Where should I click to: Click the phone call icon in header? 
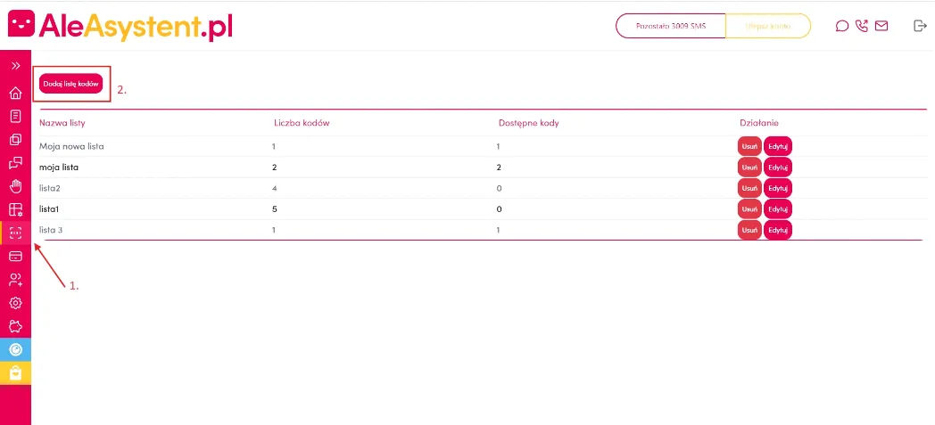pyautogui.click(x=861, y=26)
